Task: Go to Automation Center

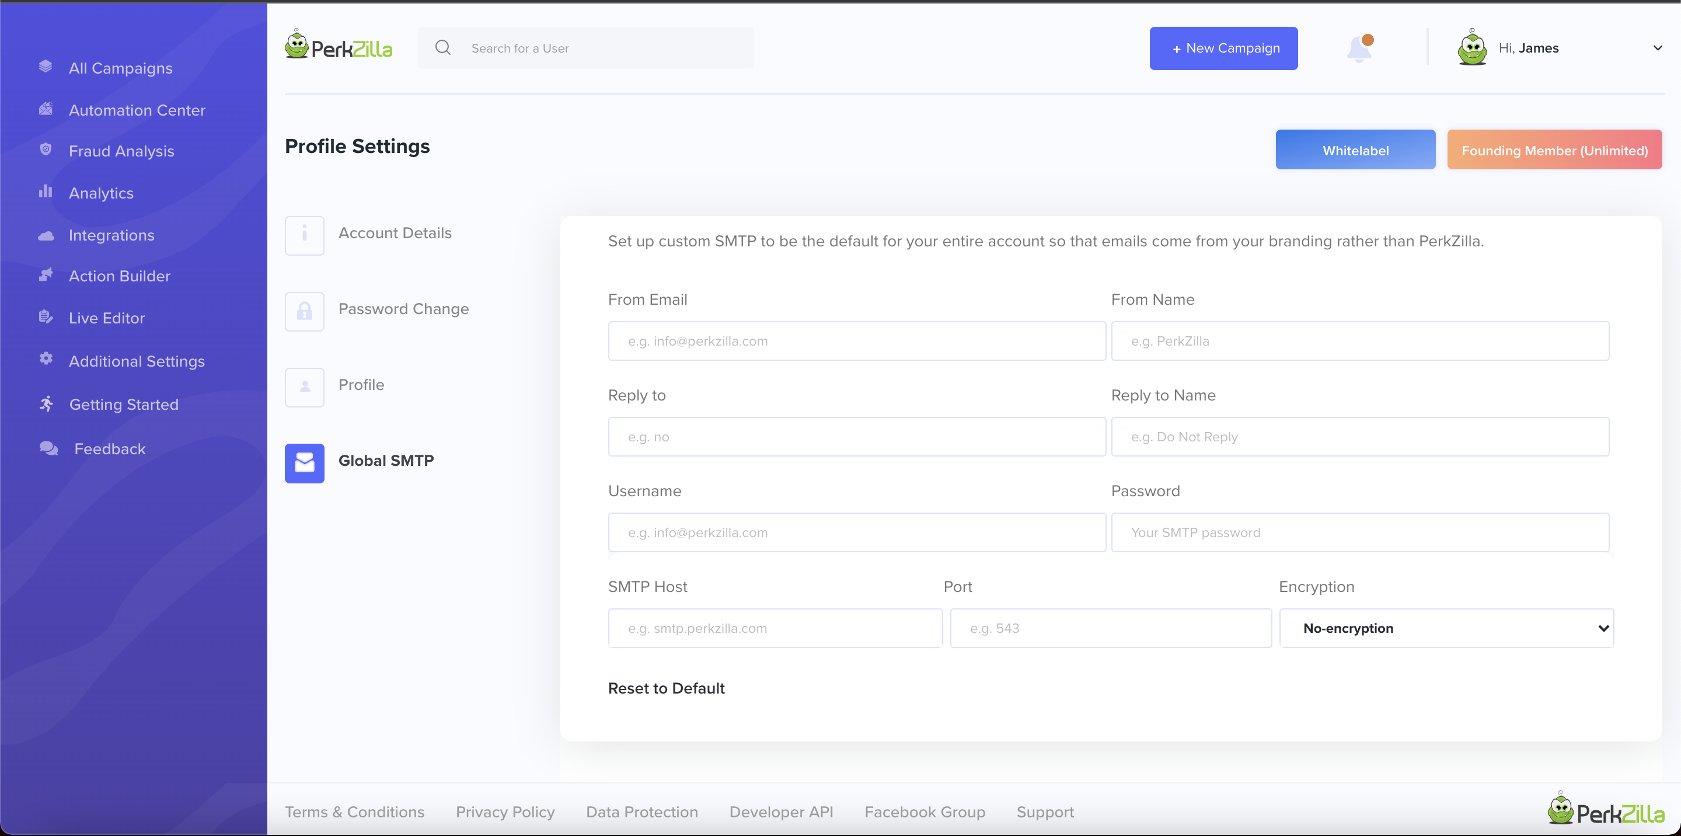Action: [137, 110]
